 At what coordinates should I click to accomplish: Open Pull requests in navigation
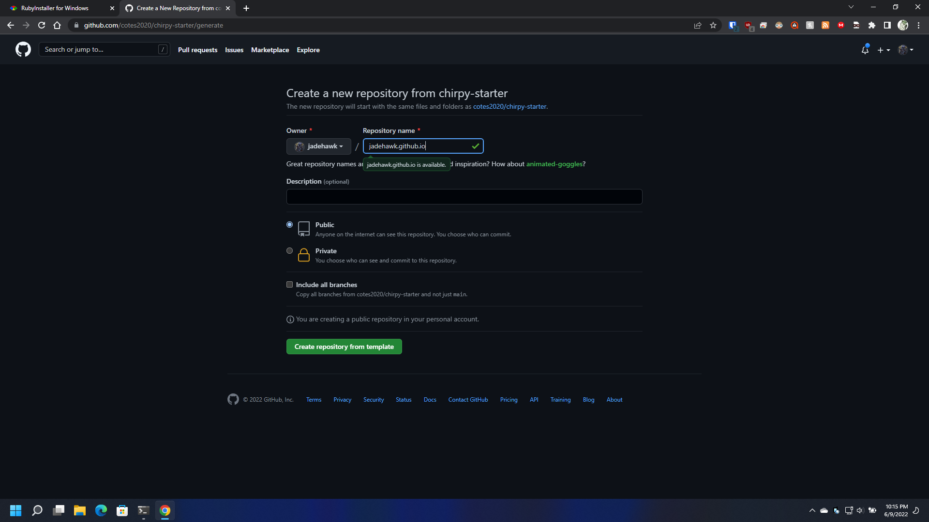tap(197, 50)
